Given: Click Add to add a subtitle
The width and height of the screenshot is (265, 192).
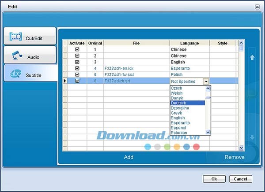Looking at the screenshot, I should [x=129, y=157].
